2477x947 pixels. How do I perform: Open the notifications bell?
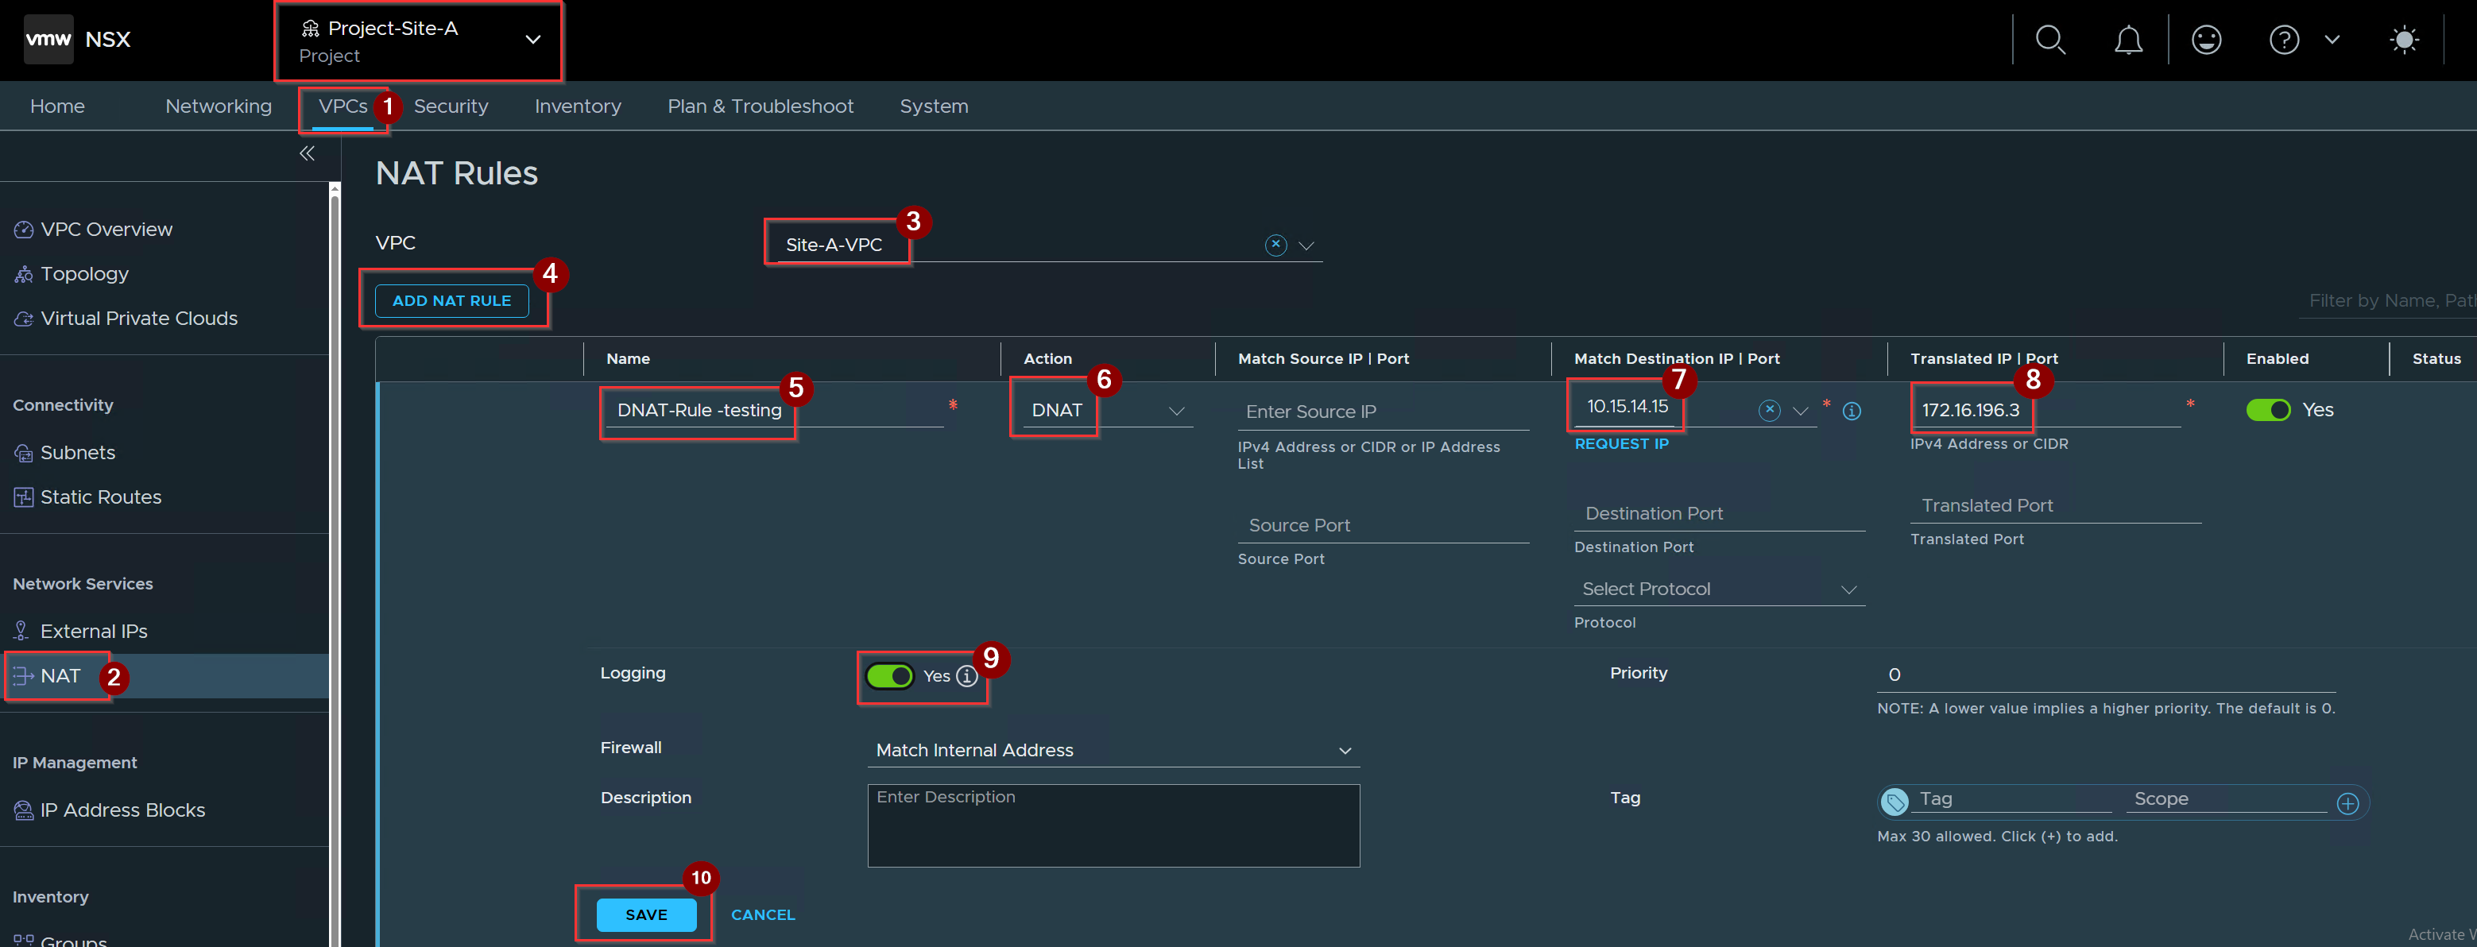coord(2128,40)
